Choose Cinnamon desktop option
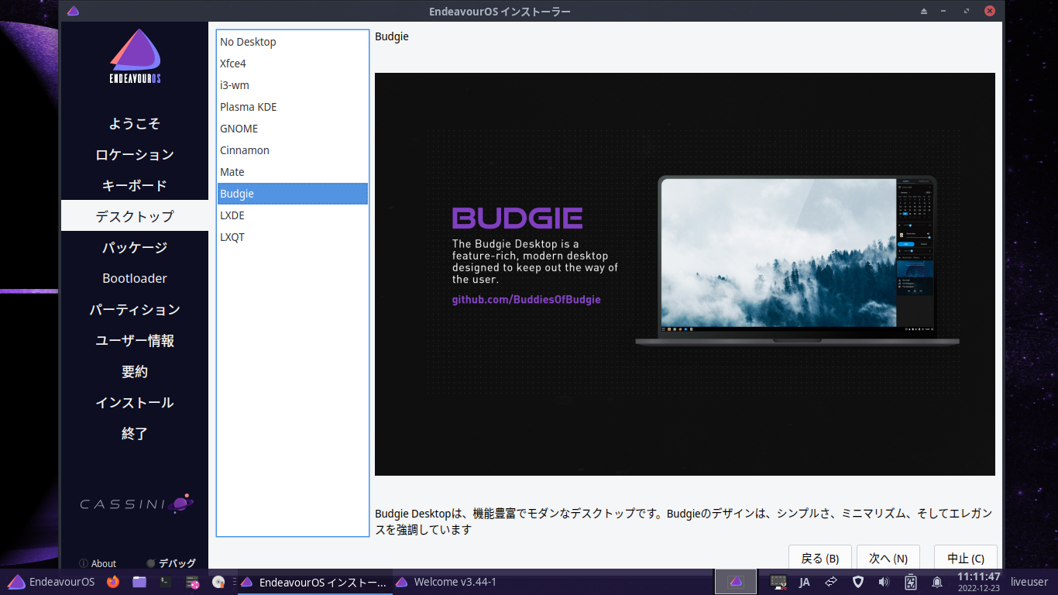This screenshot has width=1058, height=595. click(x=292, y=150)
